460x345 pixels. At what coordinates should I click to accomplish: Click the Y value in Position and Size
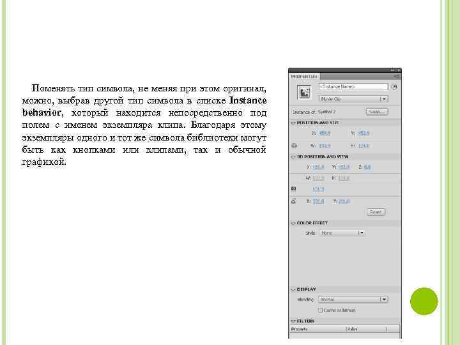point(364,133)
